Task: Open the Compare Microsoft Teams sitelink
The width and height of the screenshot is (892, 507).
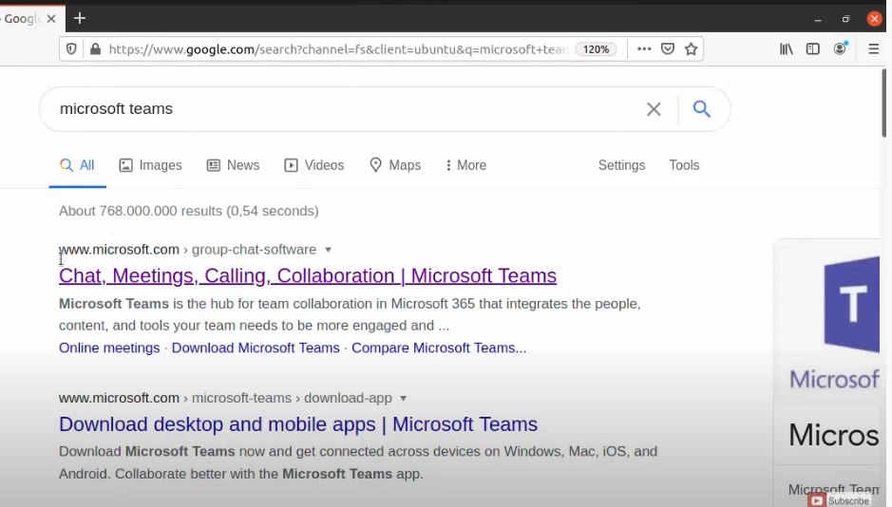Action: [x=439, y=348]
